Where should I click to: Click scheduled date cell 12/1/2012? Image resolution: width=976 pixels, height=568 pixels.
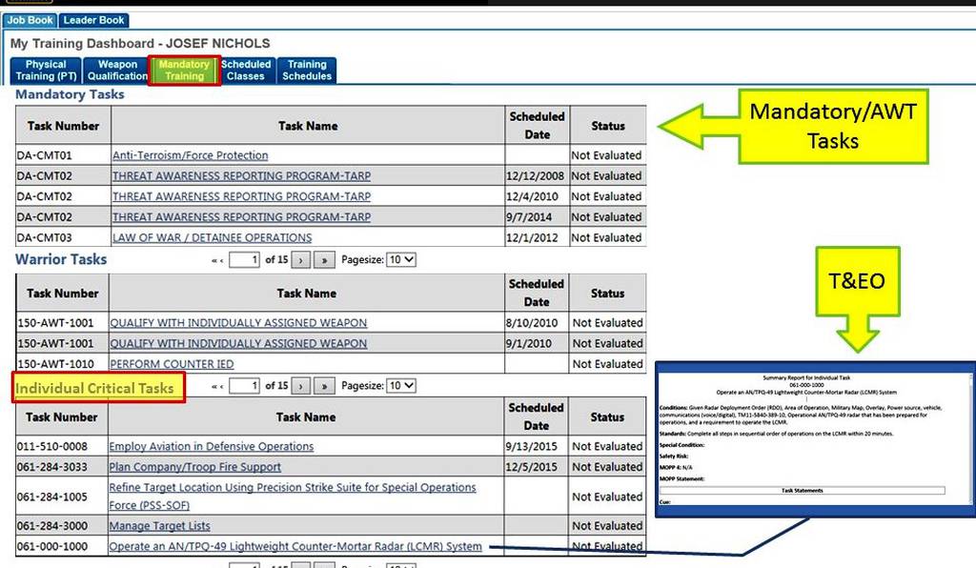(x=537, y=237)
